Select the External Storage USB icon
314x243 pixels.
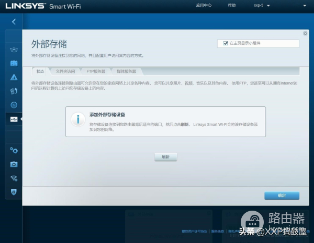pos(14,119)
